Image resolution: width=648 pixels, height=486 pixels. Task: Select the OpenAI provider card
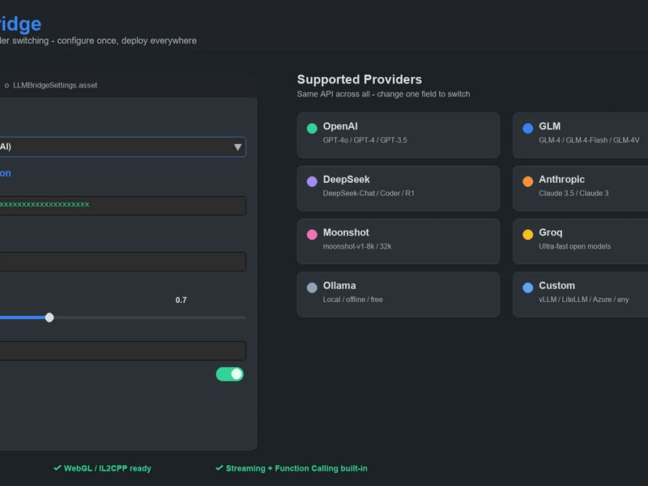(399, 135)
